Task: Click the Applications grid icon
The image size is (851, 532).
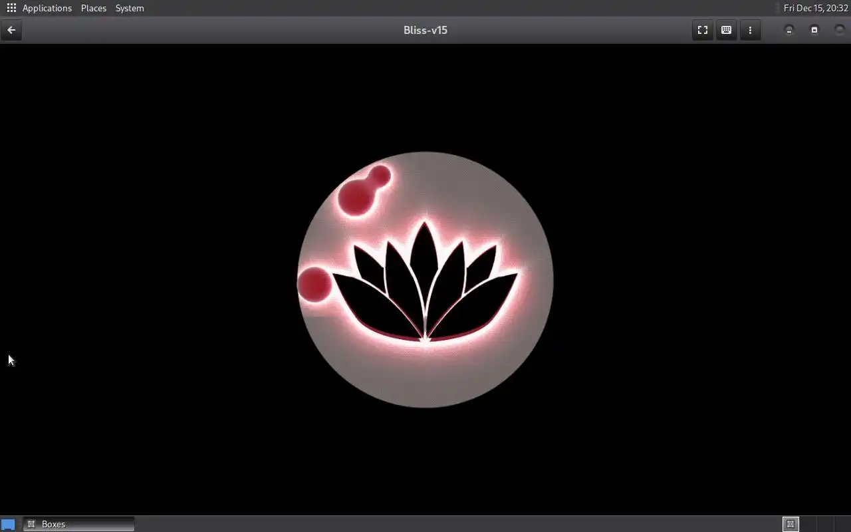Action: pyautogui.click(x=11, y=8)
